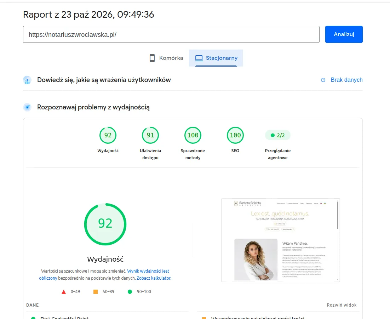
Task: Click the orange square 50–89 legend icon
Action: pos(96,292)
